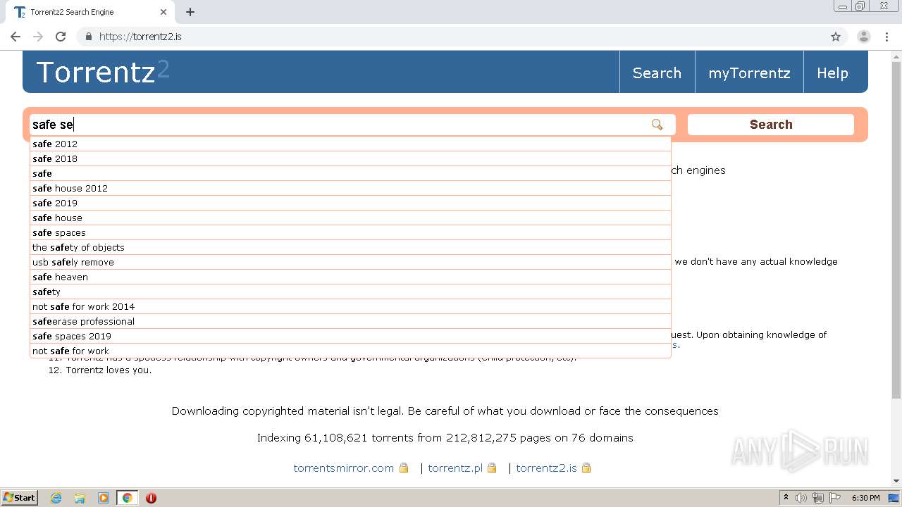The height and width of the screenshot is (507, 902).
Task: Open torrentsmirror.com link
Action: click(x=344, y=468)
